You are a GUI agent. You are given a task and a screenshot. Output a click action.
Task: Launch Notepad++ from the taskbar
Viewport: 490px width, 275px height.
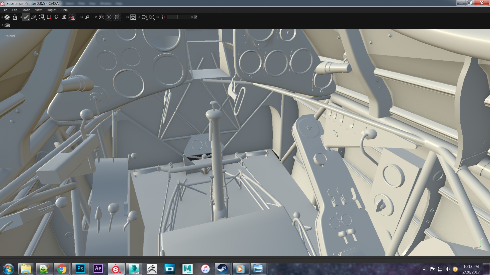click(44, 269)
